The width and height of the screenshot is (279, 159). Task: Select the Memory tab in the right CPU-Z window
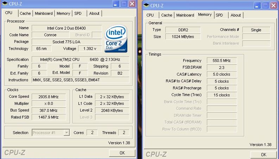point(205,14)
